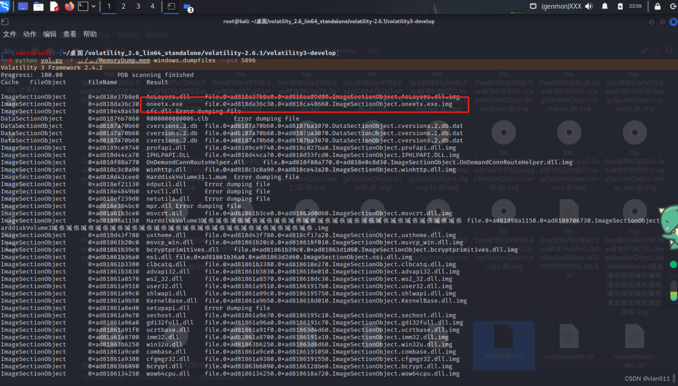This screenshot has width=678, height=386.
Task: Select the terminal window taskbar button
Action: point(171,6)
